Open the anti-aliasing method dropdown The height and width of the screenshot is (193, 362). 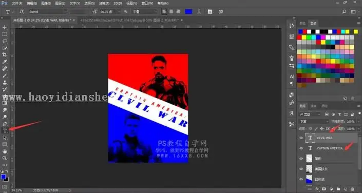pos(144,11)
